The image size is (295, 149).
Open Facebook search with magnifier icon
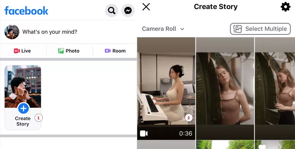112,11
